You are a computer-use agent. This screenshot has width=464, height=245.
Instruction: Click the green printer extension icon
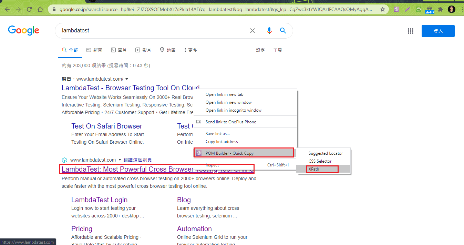pyautogui.click(x=418, y=9)
